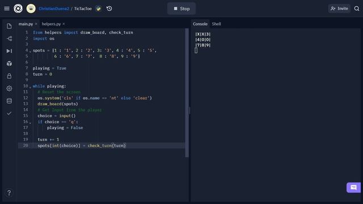Click 'check_turn(turn)' on line 20
363x204 pixels.
pyautogui.click(x=107, y=146)
